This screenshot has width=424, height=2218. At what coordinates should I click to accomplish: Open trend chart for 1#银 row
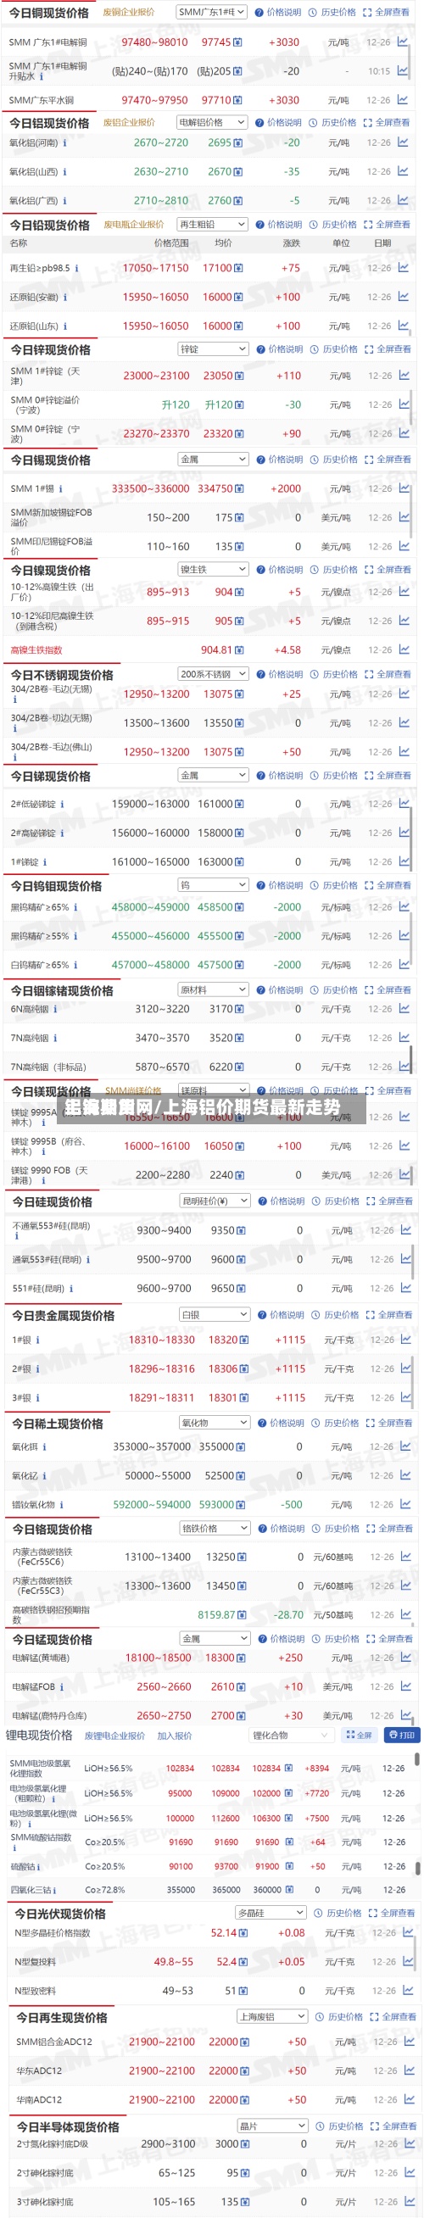[406, 1340]
